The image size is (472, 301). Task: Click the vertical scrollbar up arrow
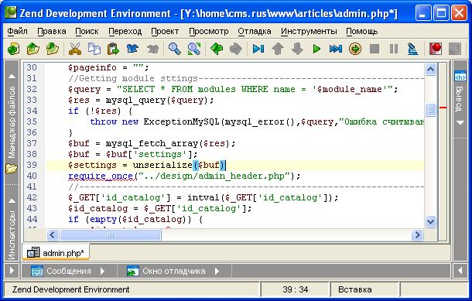(431, 70)
